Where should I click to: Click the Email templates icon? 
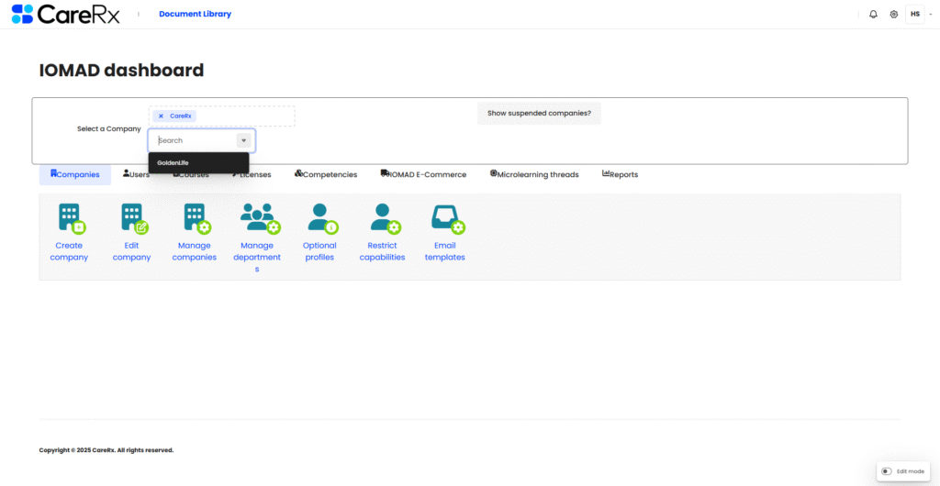click(448, 218)
